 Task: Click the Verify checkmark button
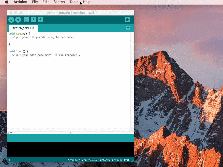point(11,20)
